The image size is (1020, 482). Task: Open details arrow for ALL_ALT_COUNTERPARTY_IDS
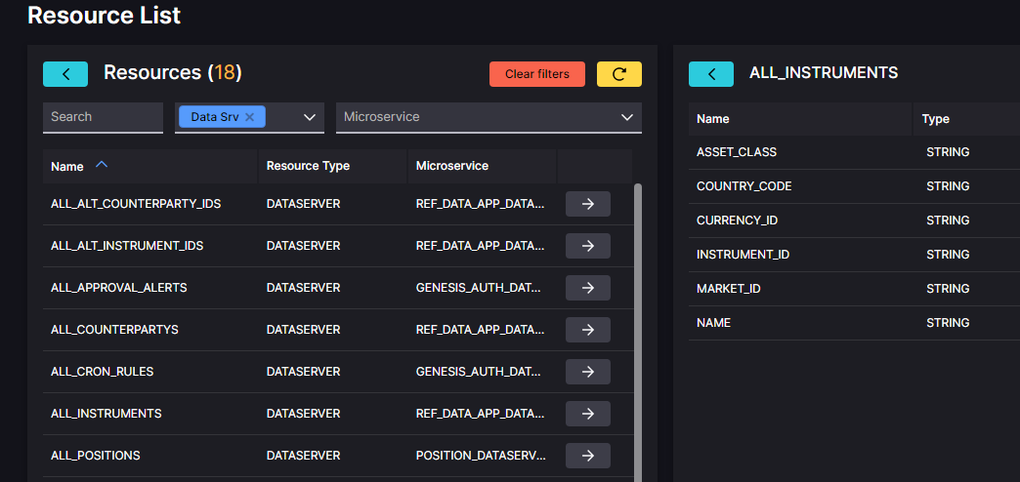[x=588, y=204]
